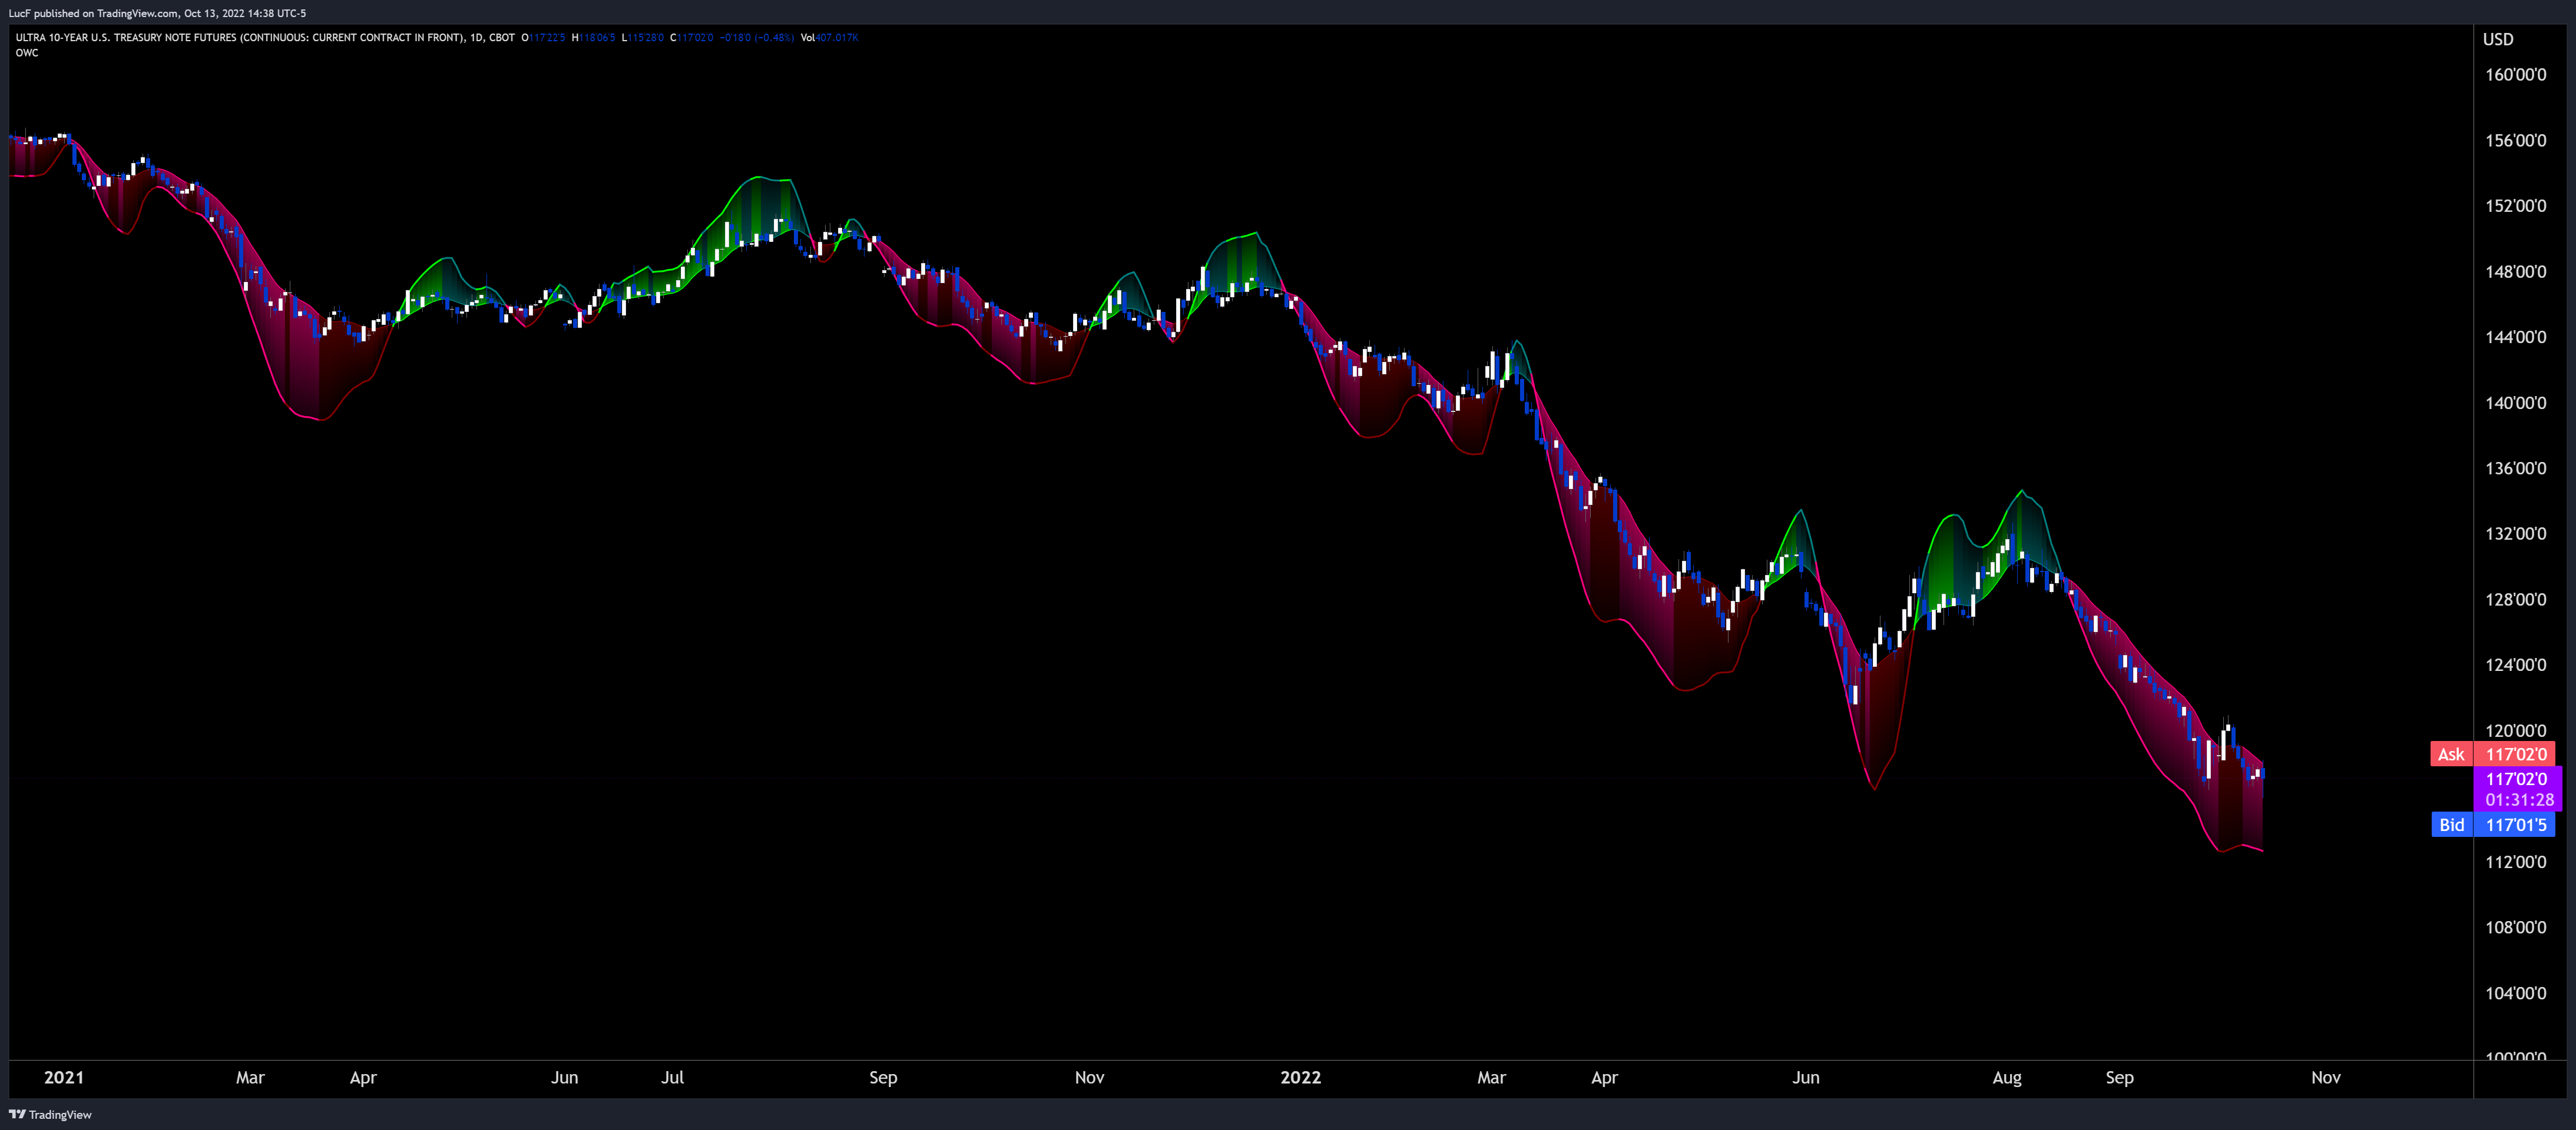Image resolution: width=2576 pixels, height=1130 pixels.
Task: Click the LucF published header text
Action: (157, 13)
